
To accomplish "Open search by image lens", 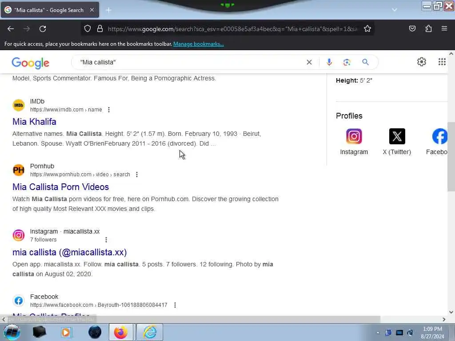I will coord(347,62).
